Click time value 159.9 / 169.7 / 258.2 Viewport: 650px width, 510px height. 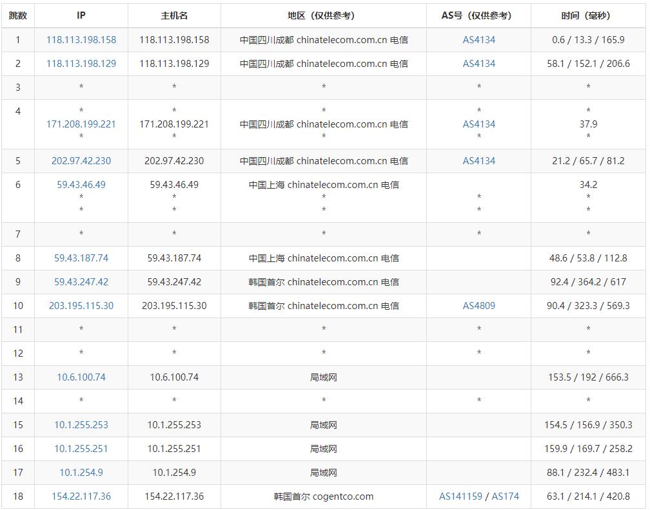pyautogui.click(x=588, y=448)
